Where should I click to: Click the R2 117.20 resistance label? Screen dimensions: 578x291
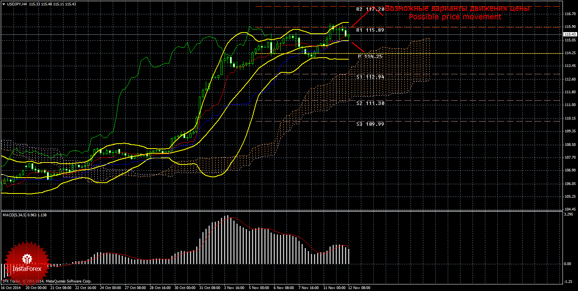pos(370,9)
